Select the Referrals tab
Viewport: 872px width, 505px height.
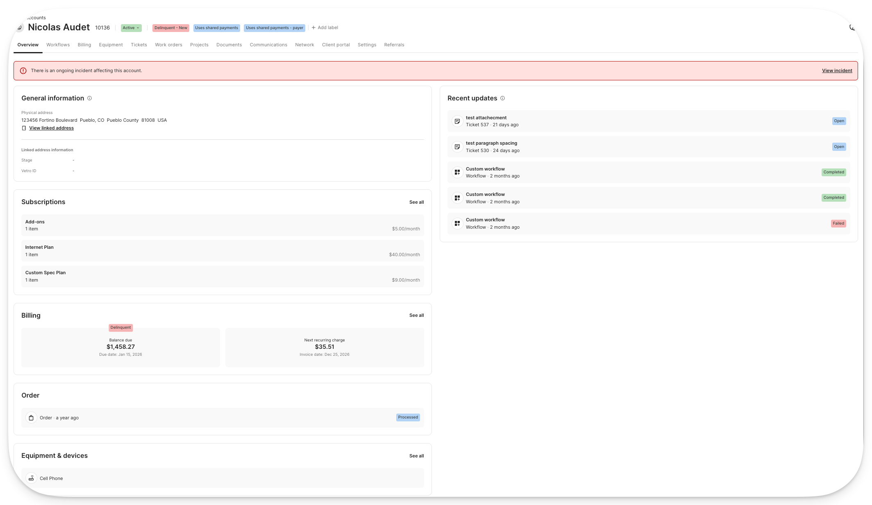(x=394, y=45)
